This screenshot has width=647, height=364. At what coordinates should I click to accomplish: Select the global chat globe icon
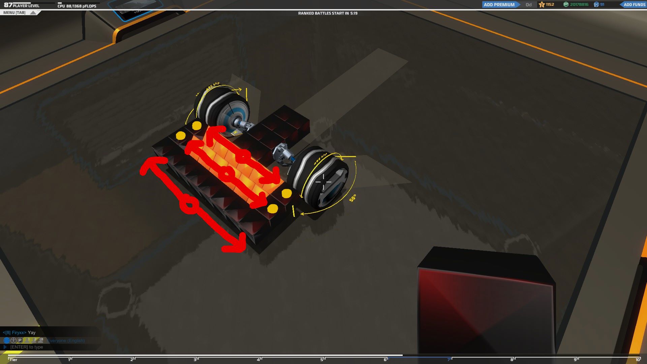6,340
